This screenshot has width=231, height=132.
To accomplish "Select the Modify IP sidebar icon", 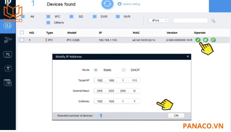I will click(x=8, y=26).
